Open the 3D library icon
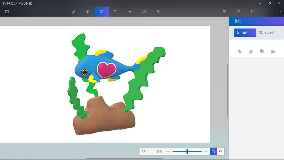This screenshot has width=284, height=160. [x=158, y=12]
